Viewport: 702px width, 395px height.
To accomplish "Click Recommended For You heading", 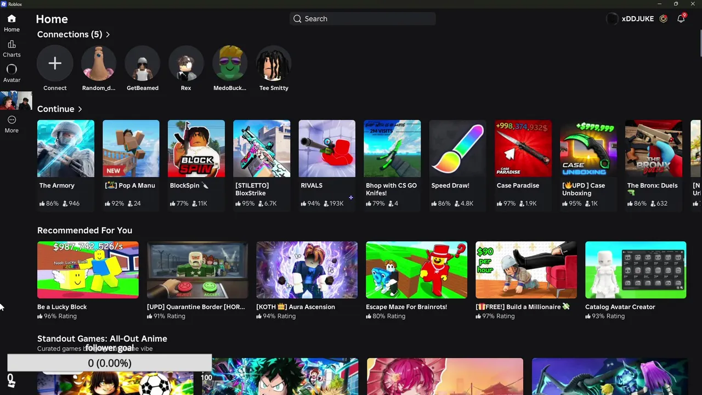I will [x=84, y=230].
